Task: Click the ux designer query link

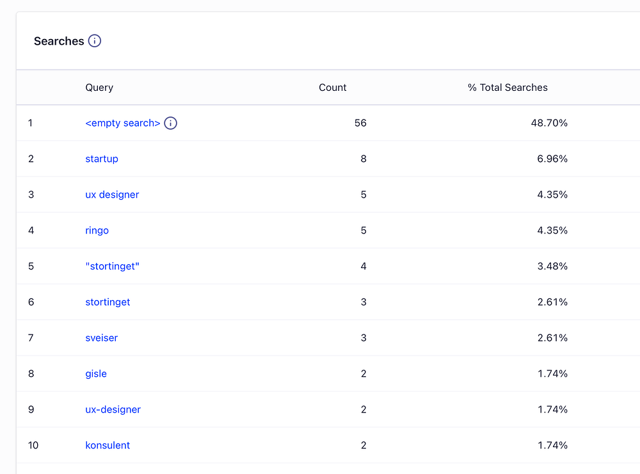Action: coord(112,194)
